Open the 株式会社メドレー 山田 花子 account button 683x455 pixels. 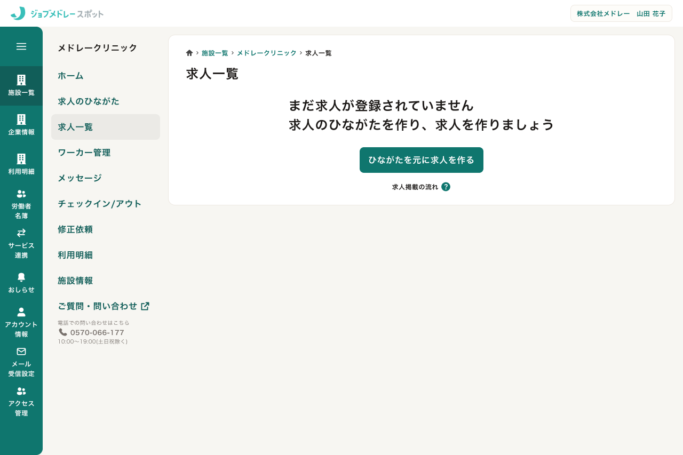(621, 13)
